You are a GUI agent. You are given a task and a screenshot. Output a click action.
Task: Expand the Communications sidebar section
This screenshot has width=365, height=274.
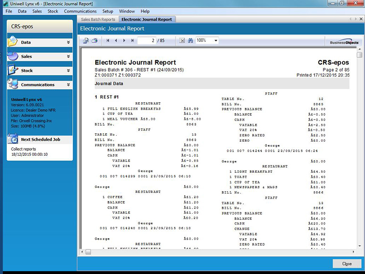68,85
